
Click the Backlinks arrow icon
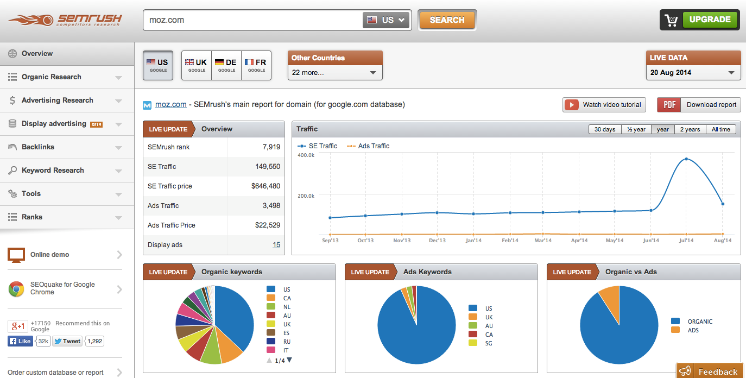point(12,147)
